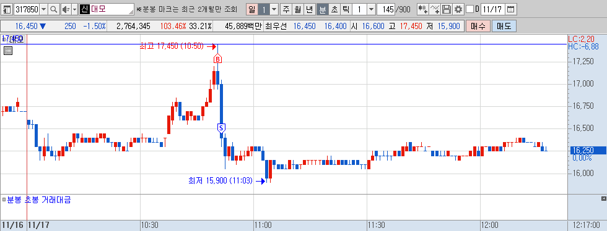Click the add line indicator icon
Image resolution: width=607 pixels, height=231 pixels.
(435, 9)
